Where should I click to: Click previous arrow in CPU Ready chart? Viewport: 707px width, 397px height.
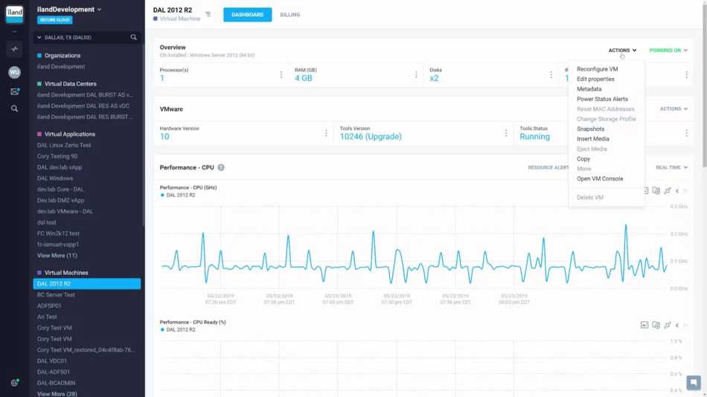(x=677, y=325)
